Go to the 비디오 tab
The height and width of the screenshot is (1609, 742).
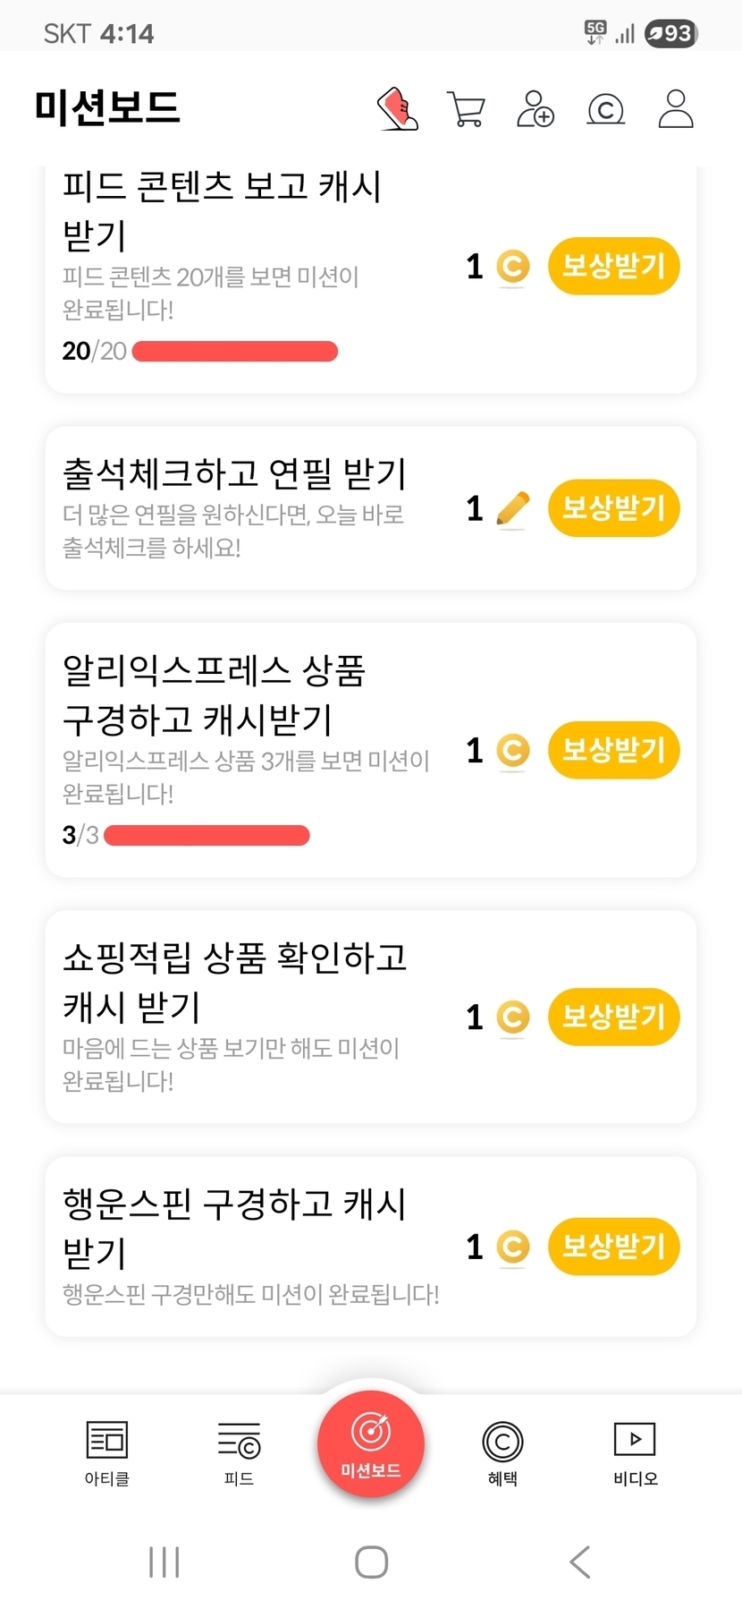635,1452
